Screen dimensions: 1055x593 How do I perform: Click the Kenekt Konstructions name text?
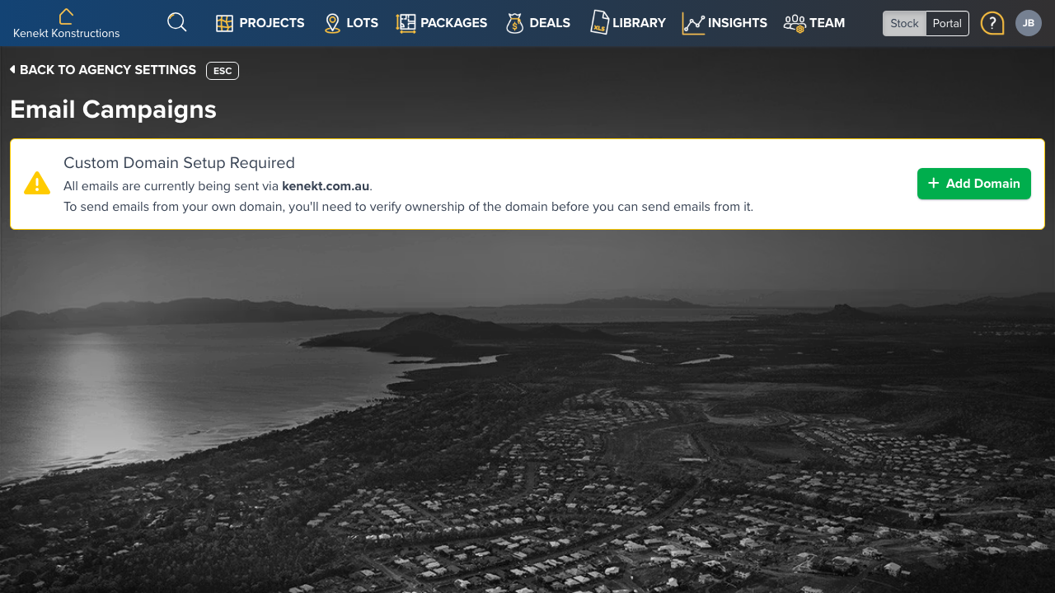click(x=67, y=34)
